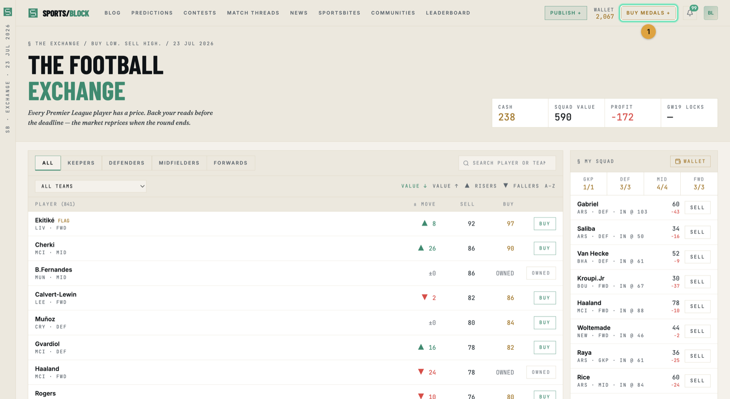Sort by Value descending
The width and height of the screenshot is (730, 399).
[x=414, y=186]
